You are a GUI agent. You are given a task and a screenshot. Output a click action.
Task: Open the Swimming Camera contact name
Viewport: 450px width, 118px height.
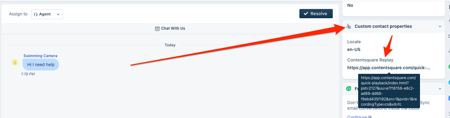(40, 56)
